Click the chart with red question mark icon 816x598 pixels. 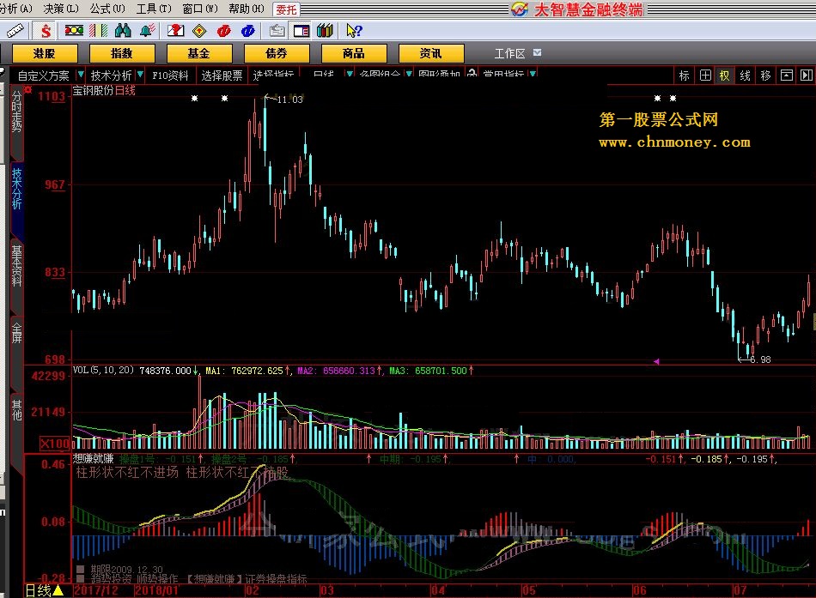pyautogui.click(x=176, y=31)
